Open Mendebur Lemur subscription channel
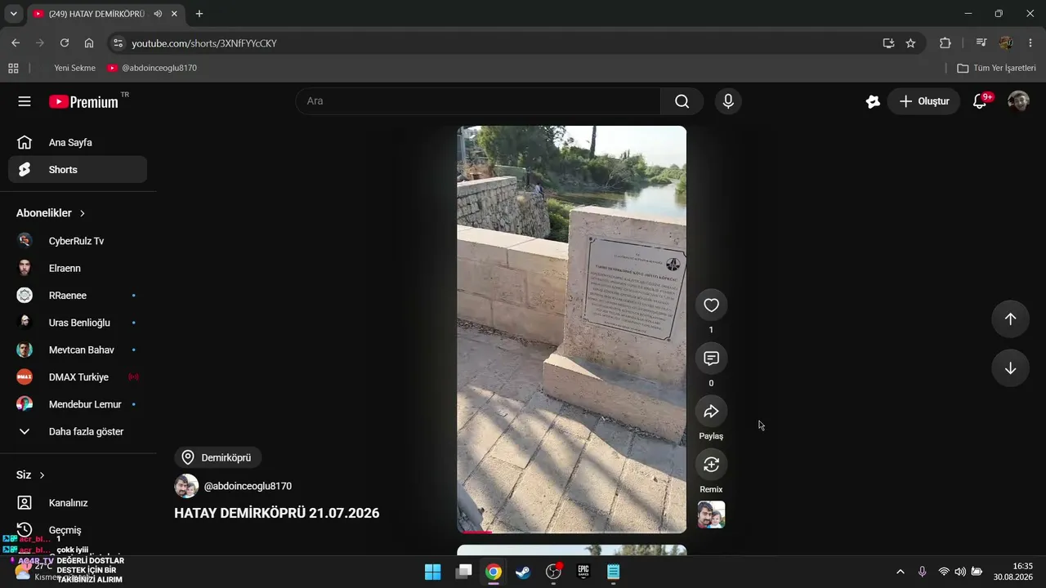Viewport: 1046px width, 588px height. click(x=78, y=404)
